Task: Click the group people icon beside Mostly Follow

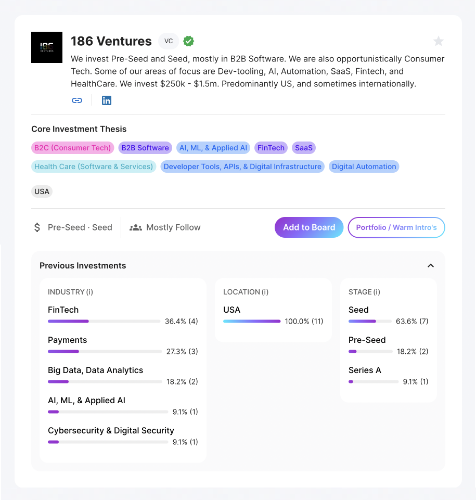Action: [x=135, y=227]
